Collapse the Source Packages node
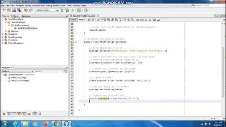 pos(6,22)
